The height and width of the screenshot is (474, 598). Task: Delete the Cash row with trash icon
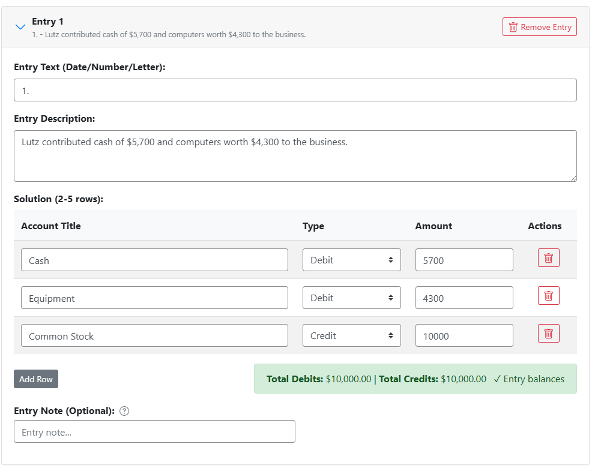pyautogui.click(x=548, y=258)
